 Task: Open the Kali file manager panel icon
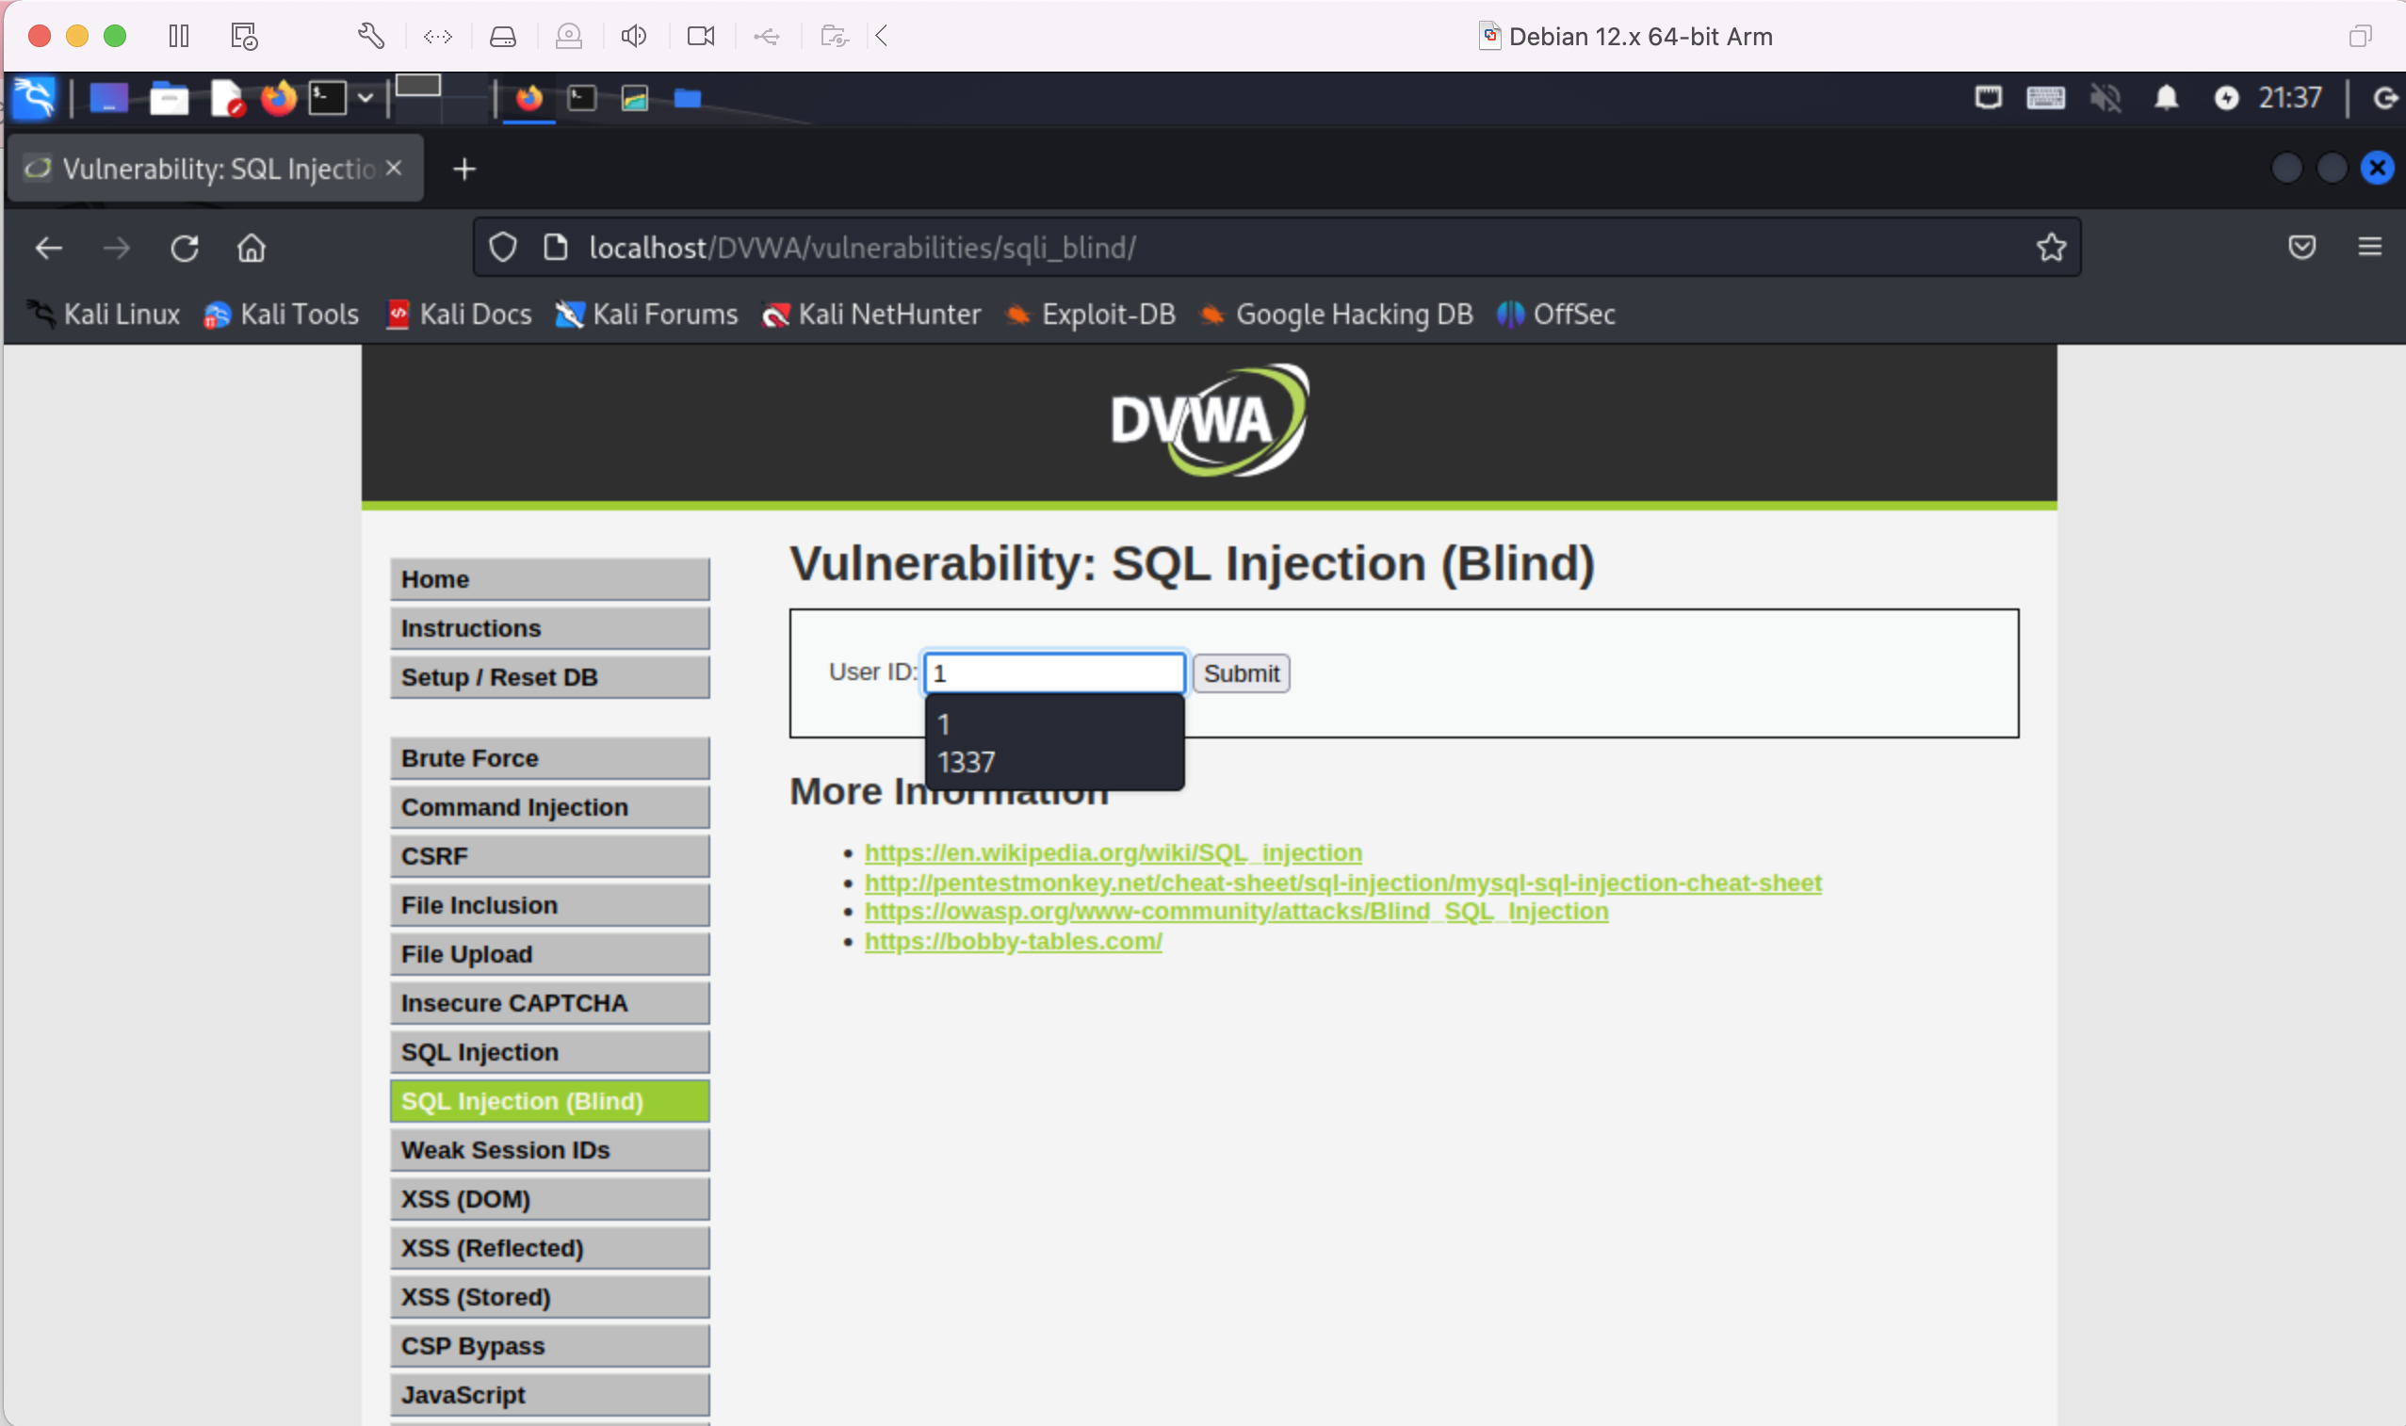tap(170, 98)
